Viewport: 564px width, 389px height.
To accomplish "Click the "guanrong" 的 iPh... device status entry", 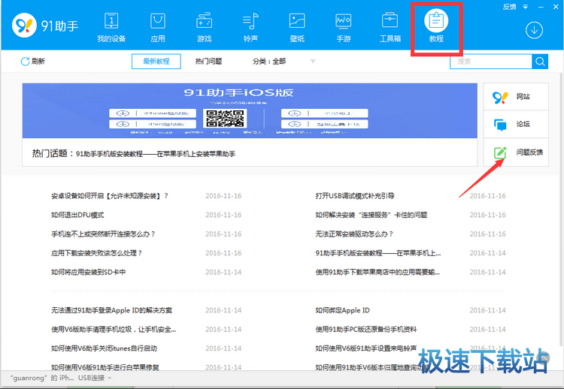I will tap(41, 378).
